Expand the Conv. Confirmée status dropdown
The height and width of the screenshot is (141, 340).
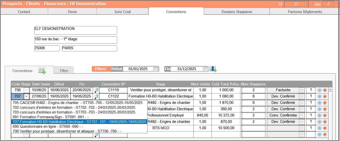(302, 115)
